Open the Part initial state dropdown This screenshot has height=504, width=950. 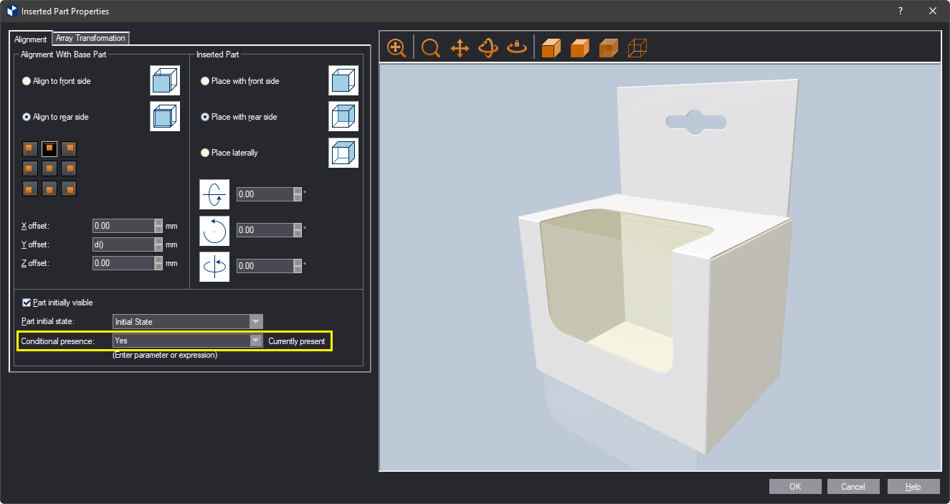[256, 322]
